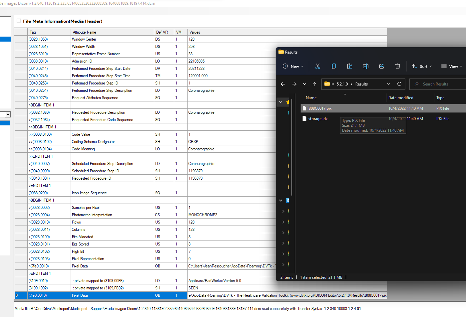Open the recent locations chevron

[304, 84]
